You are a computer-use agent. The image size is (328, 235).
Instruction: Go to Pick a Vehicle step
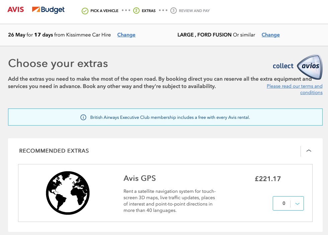(x=104, y=11)
